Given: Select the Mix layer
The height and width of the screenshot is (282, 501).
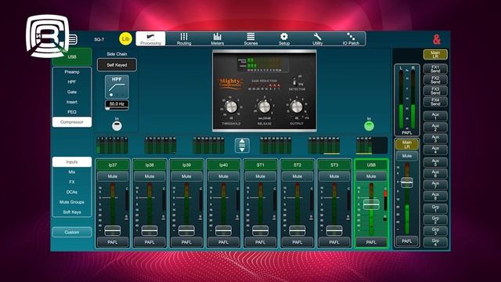Looking at the screenshot, I should (72, 172).
